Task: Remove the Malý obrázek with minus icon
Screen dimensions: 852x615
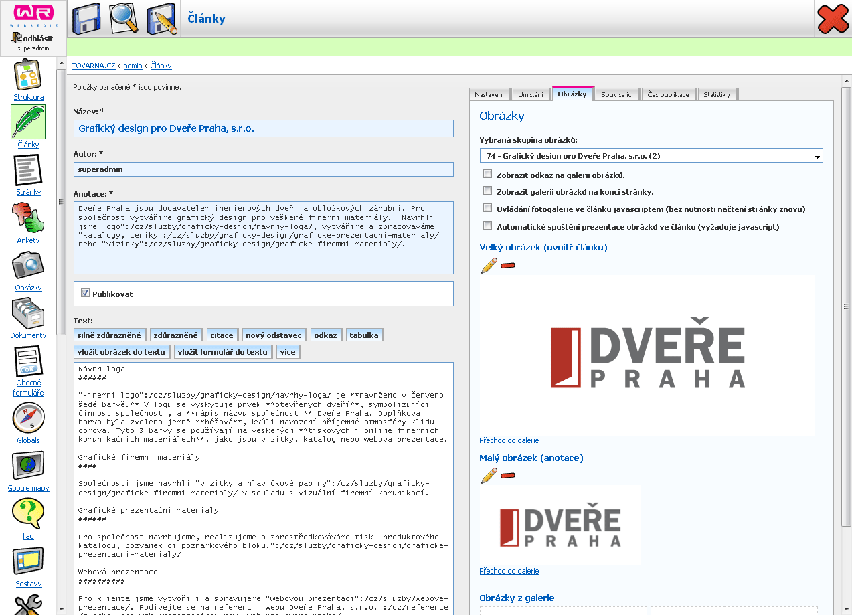Action: click(508, 476)
